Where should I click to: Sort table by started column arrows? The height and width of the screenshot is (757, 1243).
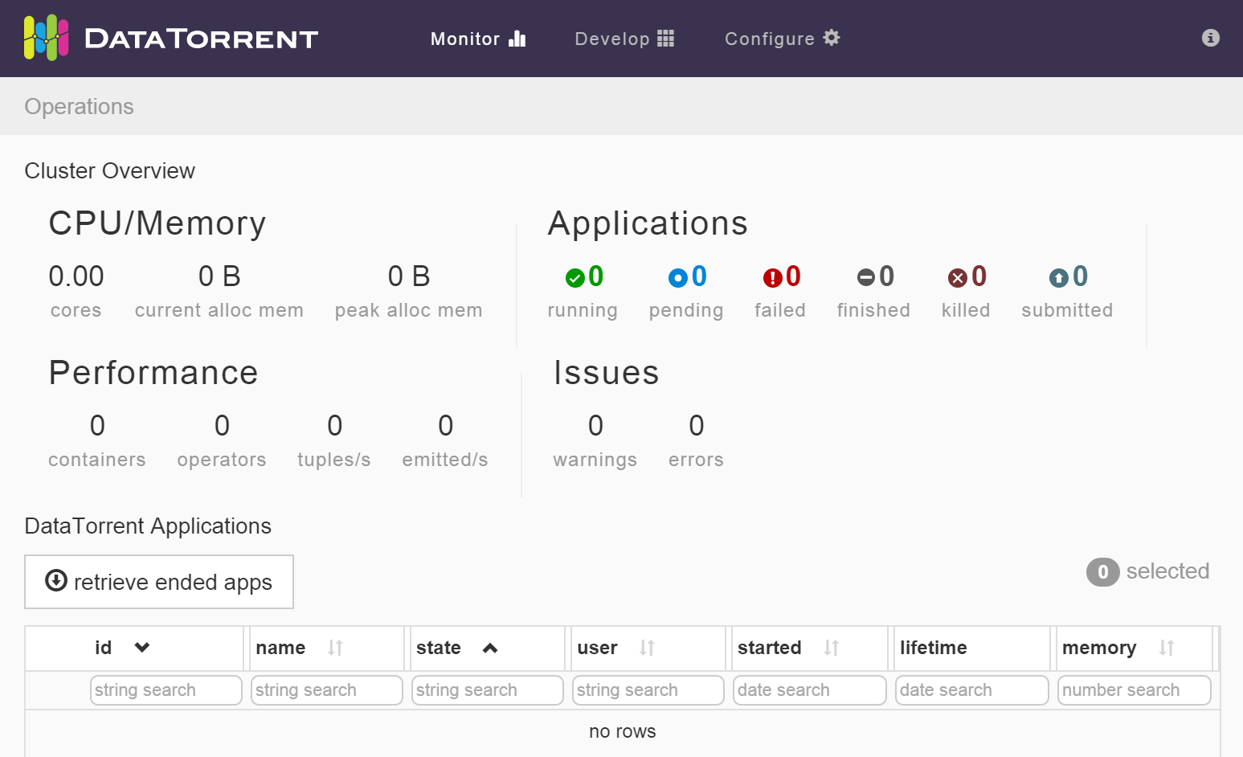(832, 648)
